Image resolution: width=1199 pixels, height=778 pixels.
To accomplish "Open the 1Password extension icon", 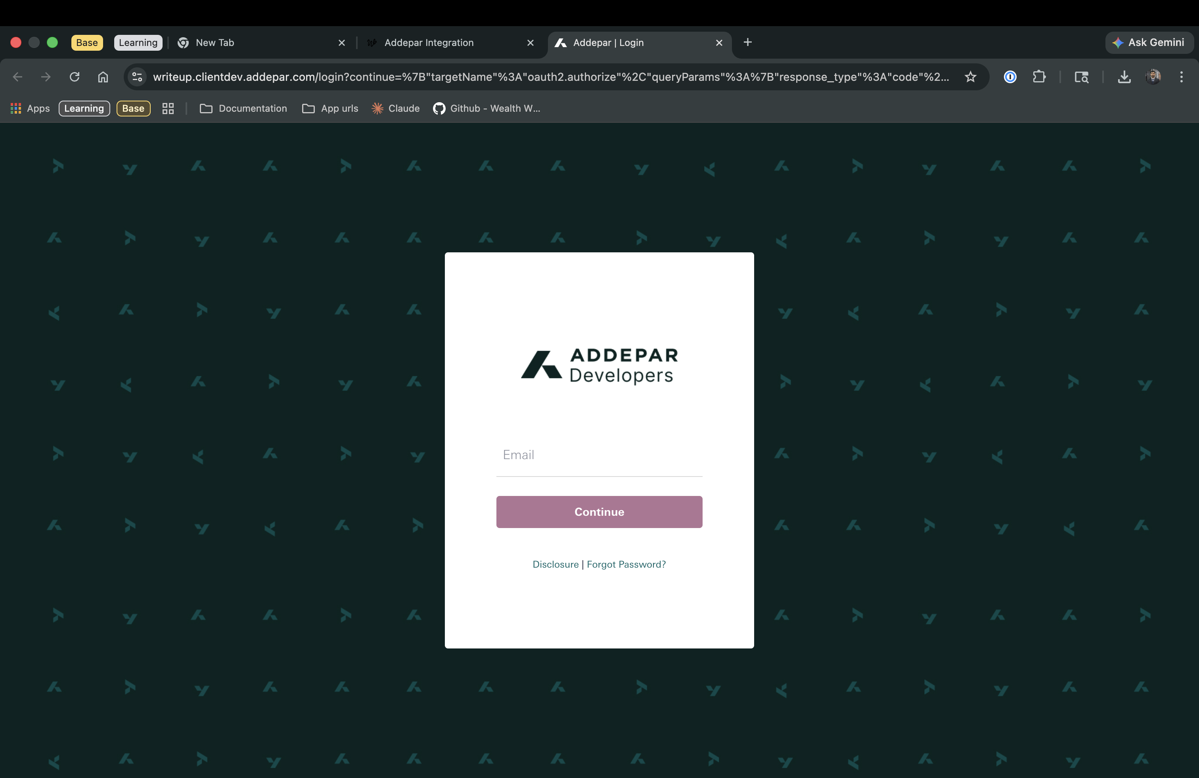I will 1009,76.
